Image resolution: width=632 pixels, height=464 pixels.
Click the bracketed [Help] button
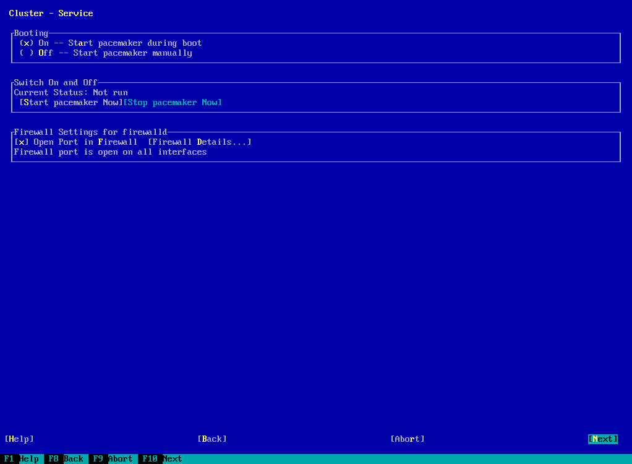coord(19,439)
